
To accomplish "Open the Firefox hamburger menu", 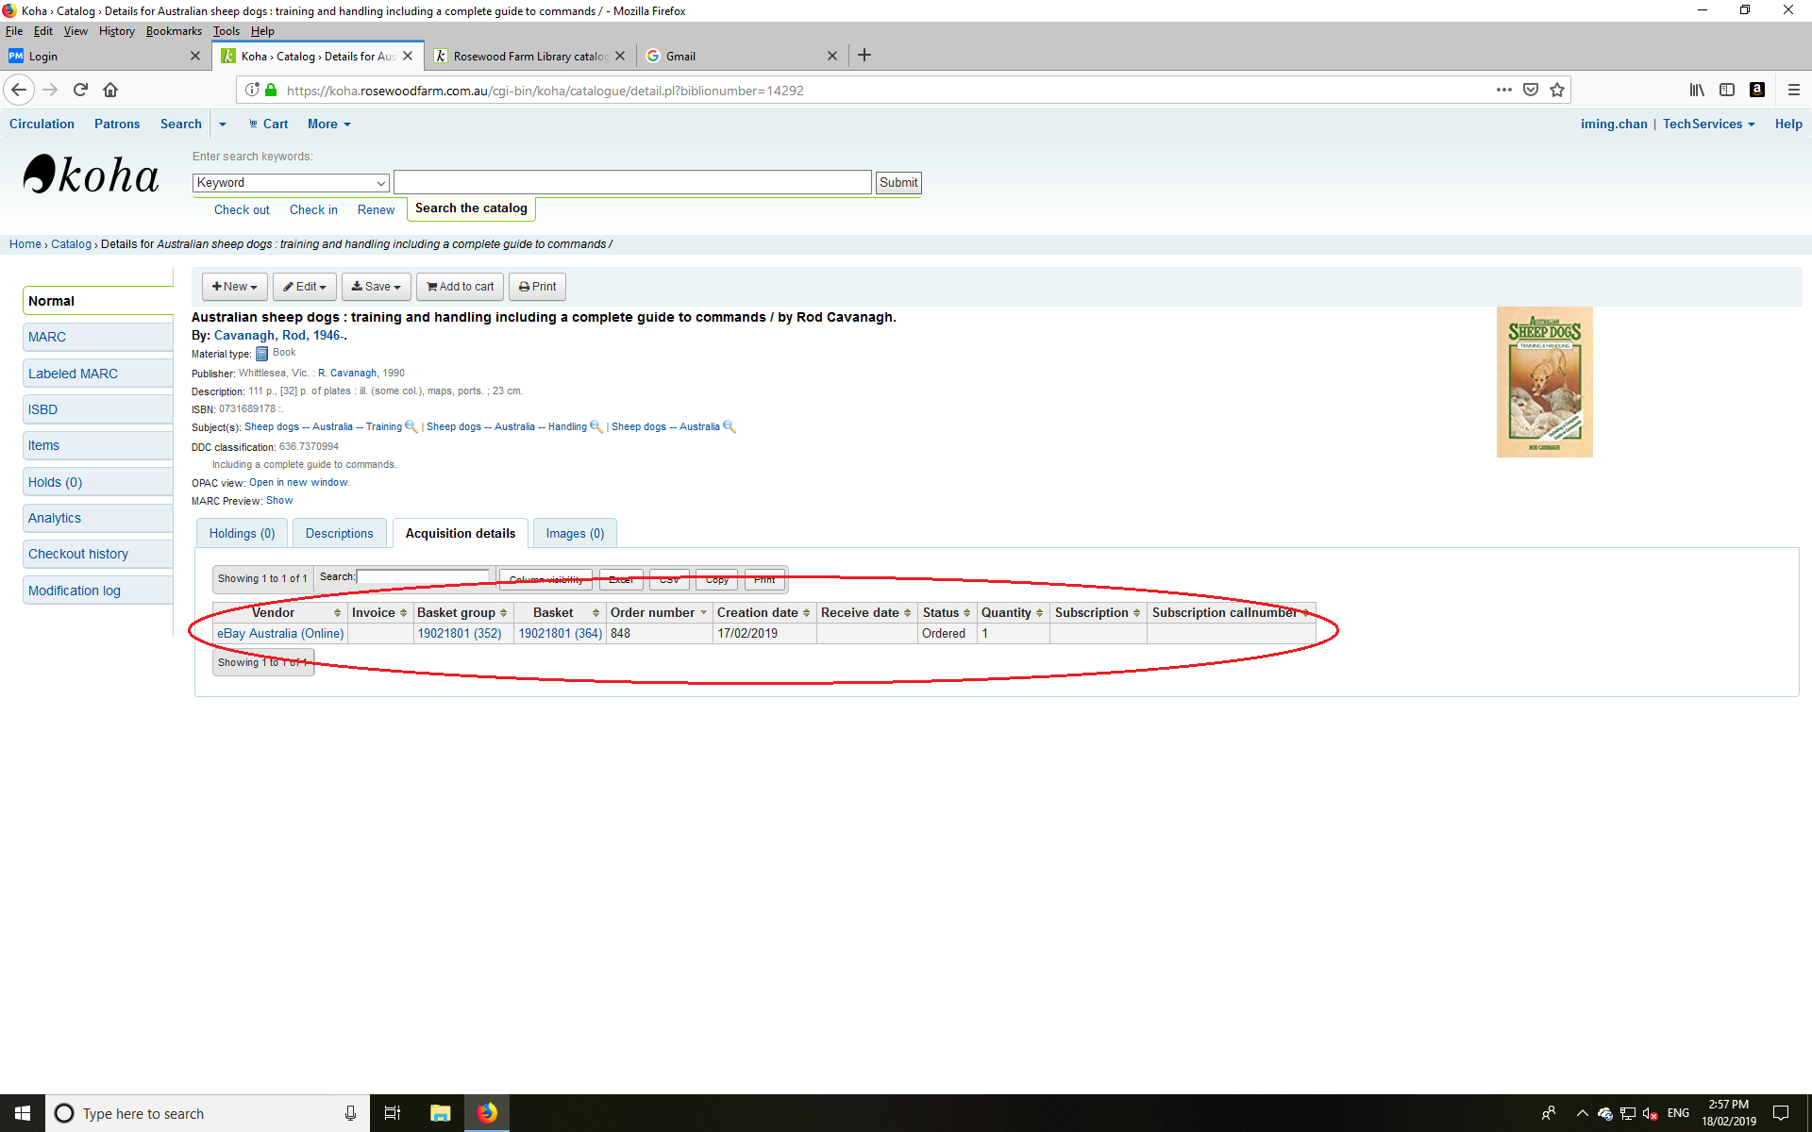I will click(1793, 90).
